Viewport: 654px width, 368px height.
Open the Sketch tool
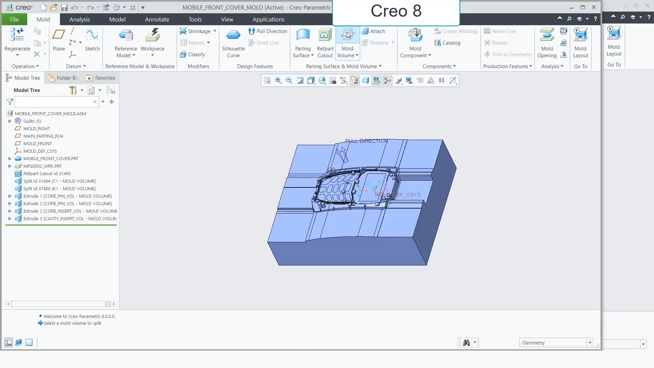tap(92, 40)
